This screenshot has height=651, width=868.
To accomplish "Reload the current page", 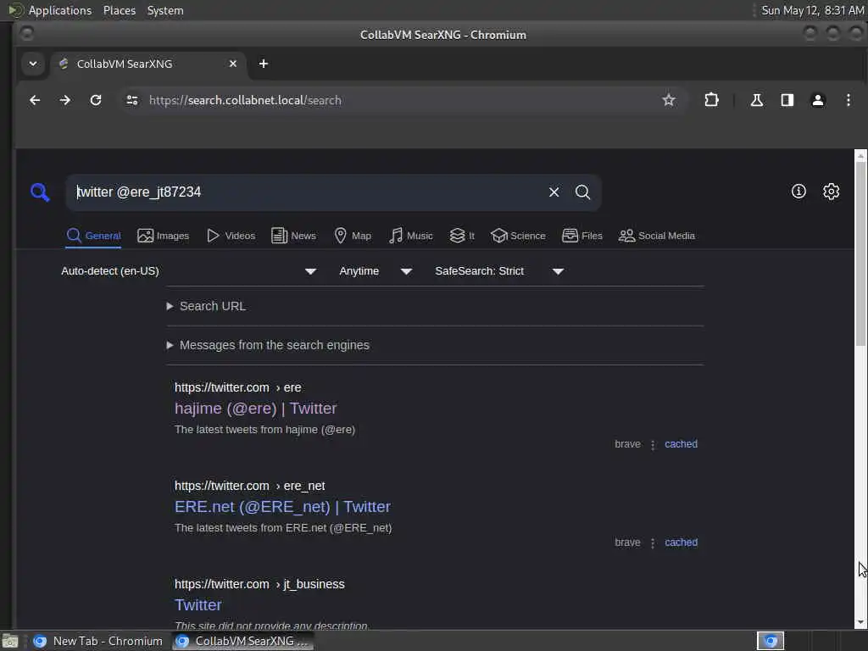I will click(96, 100).
